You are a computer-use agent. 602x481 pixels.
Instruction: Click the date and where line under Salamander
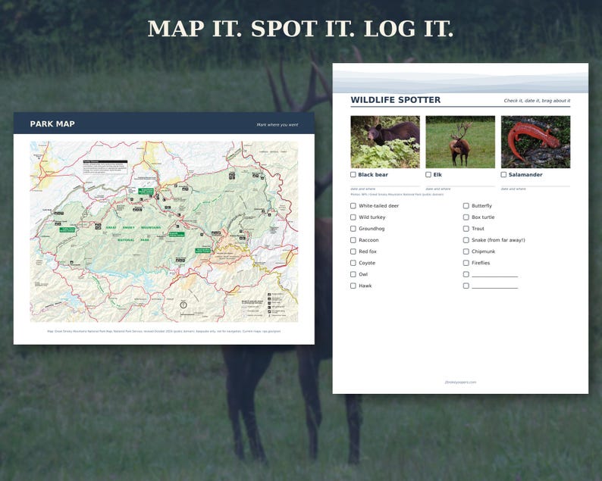535,187
